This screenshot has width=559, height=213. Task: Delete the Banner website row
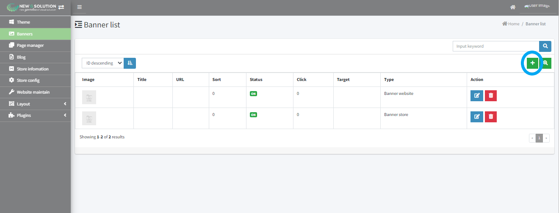click(491, 95)
